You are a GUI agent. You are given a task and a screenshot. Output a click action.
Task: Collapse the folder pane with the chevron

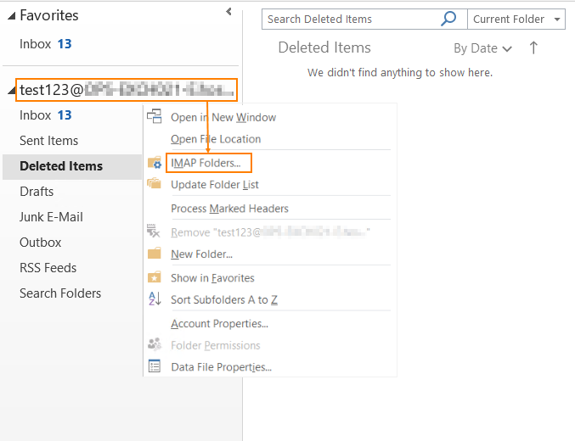tap(228, 12)
